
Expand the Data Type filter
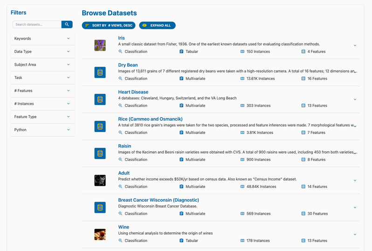42,51
